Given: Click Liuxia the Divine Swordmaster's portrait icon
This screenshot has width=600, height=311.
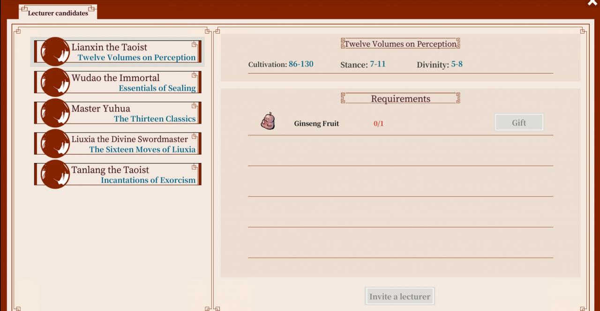Looking at the screenshot, I should [x=55, y=144].
